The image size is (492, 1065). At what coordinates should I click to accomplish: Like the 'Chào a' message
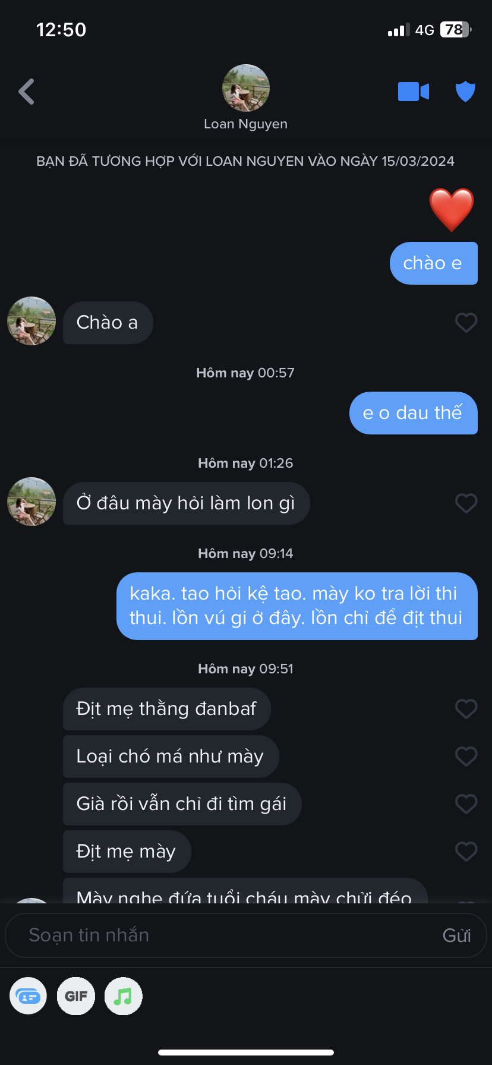tap(466, 323)
